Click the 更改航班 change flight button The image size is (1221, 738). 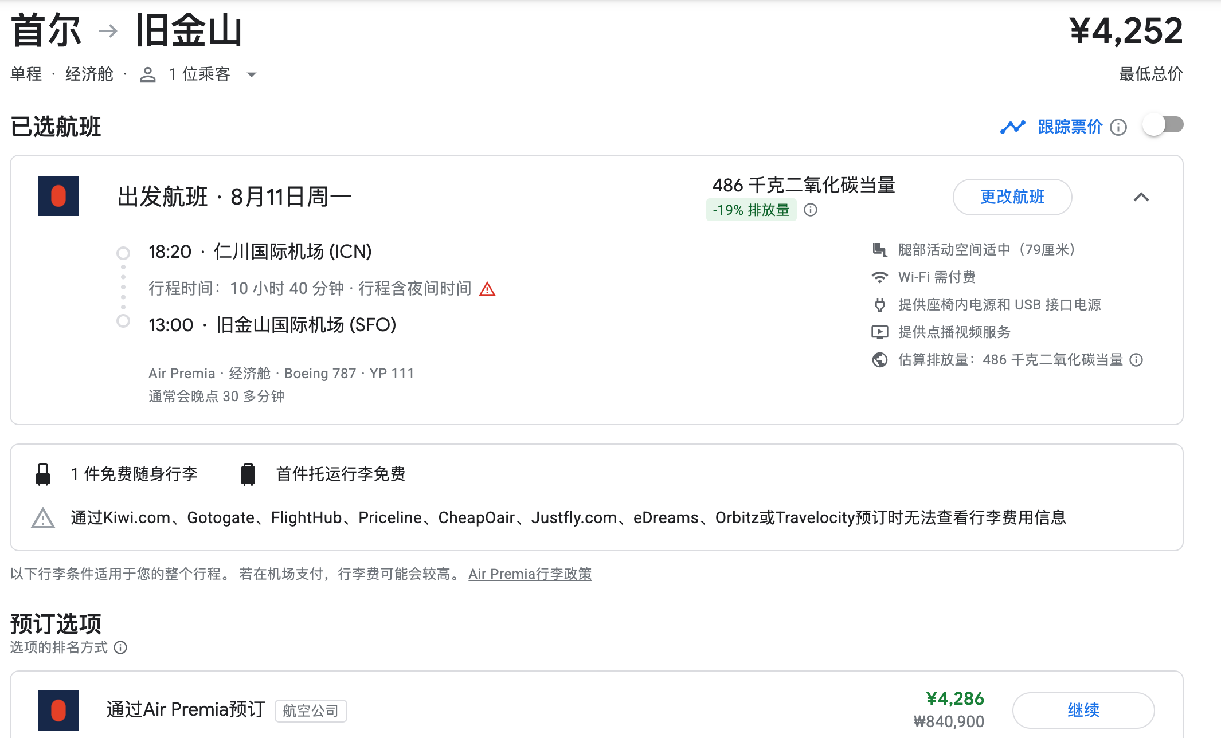point(1012,197)
